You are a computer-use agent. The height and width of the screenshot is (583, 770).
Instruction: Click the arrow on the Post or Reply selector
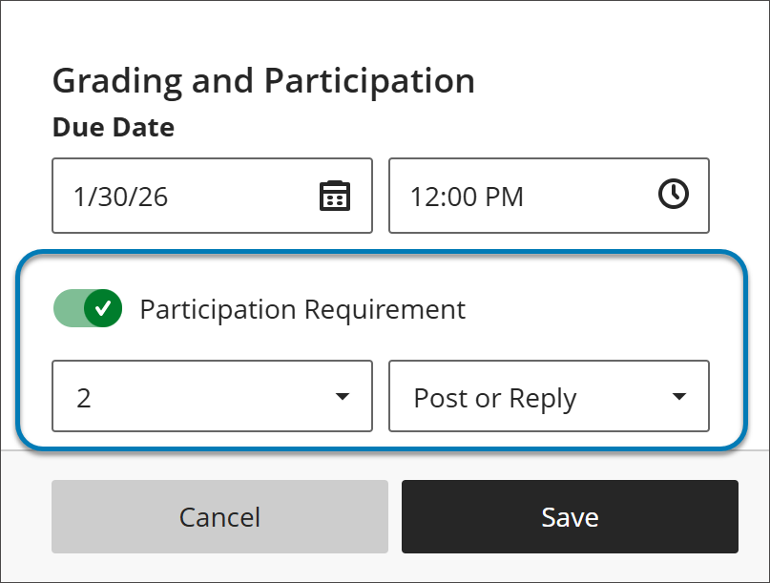678,396
